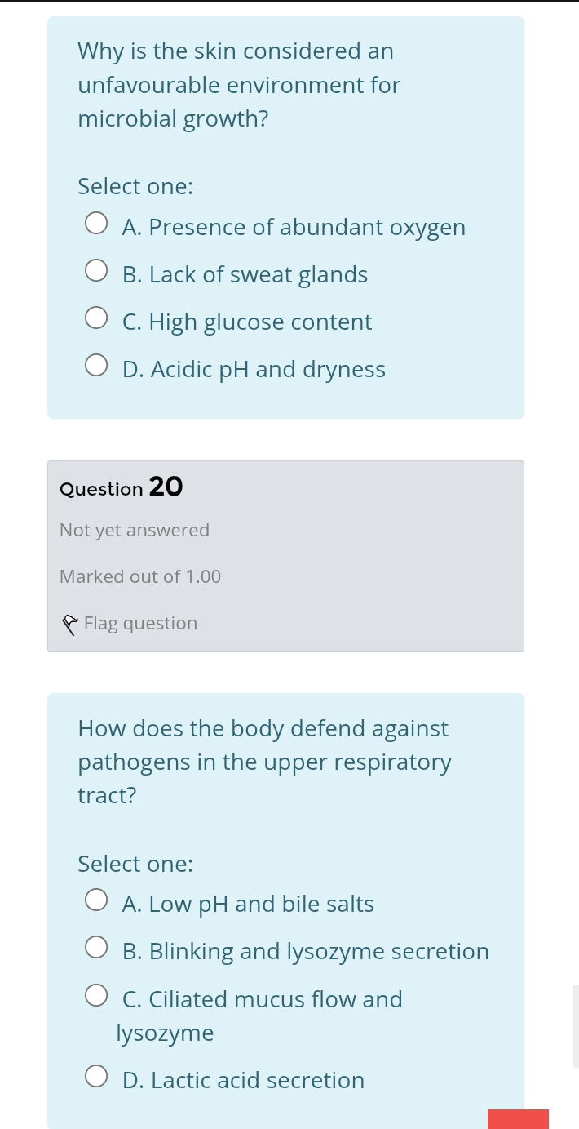Click the scrollbar on the right edge
Image resolution: width=579 pixels, height=1129 pixels.
(576, 1026)
